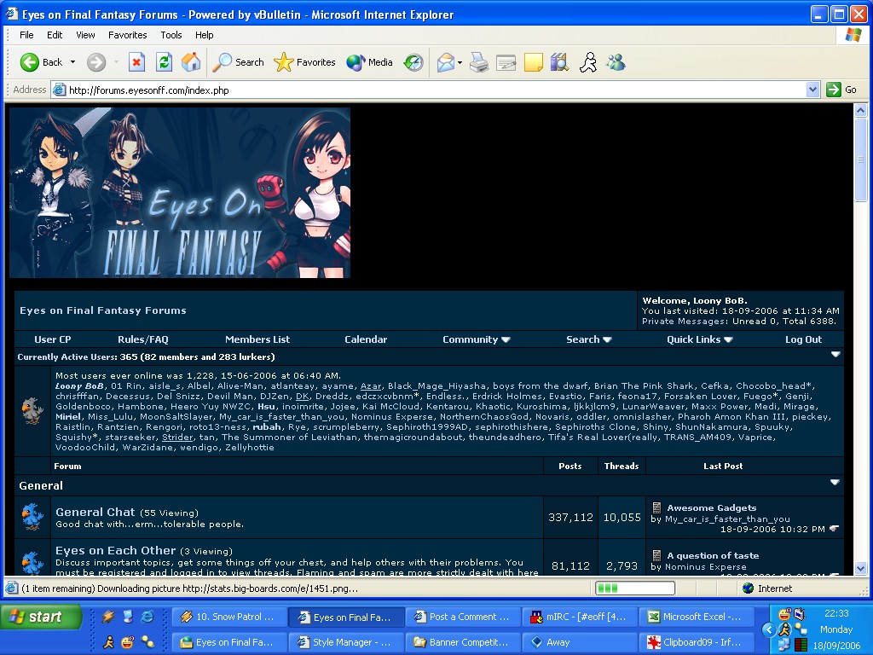This screenshot has height=655, width=873.
Task: Switch to the Post a Comment taskbar window
Action: coord(462,617)
